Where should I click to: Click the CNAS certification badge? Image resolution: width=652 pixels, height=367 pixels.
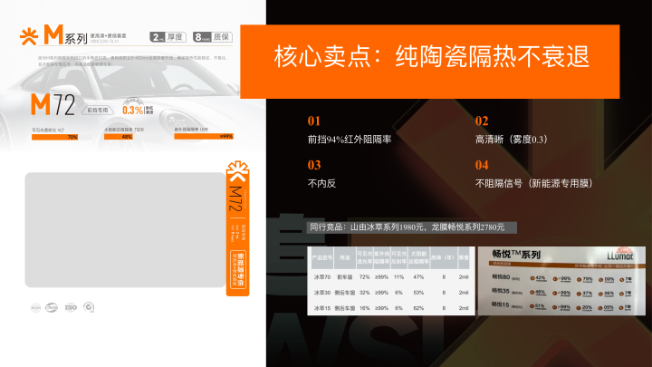(52, 307)
